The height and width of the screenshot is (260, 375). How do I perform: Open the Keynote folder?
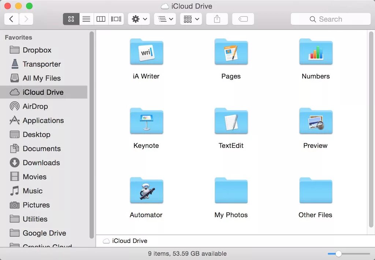click(146, 121)
